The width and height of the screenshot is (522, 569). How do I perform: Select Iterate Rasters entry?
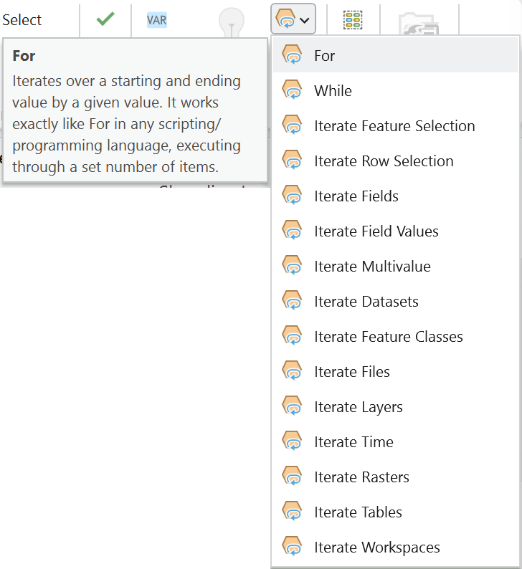point(395,477)
